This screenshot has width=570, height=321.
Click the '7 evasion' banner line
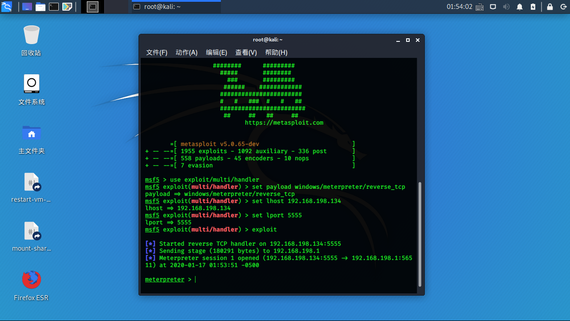250,165
